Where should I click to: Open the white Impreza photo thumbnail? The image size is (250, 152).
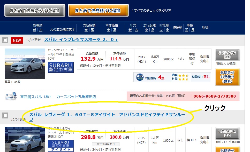pos(25,63)
